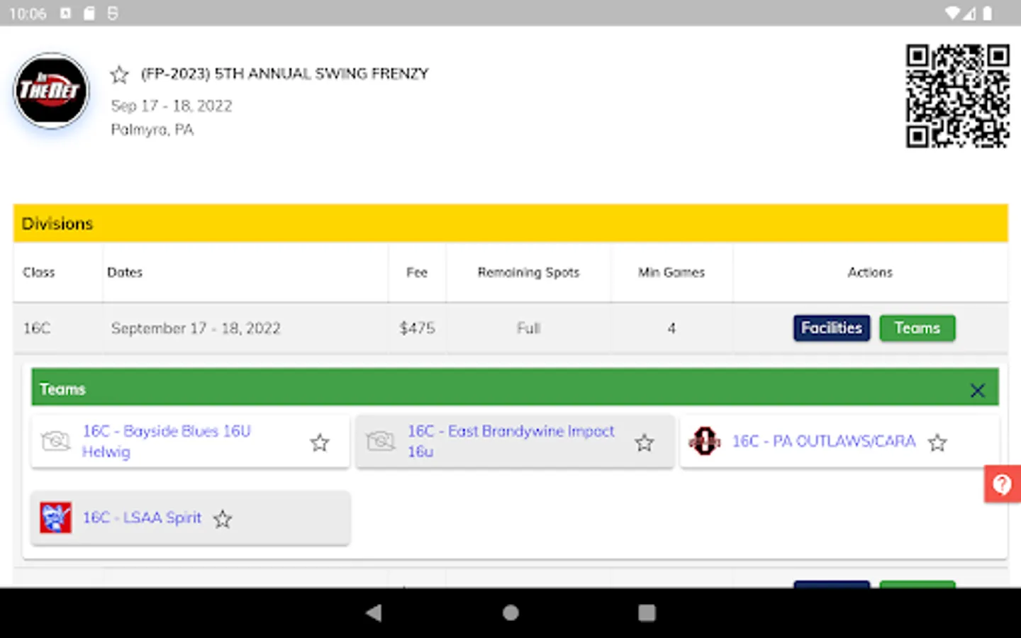1021x638 pixels.
Task: Click the green Teams button for 16C
Action: [917, 328]
